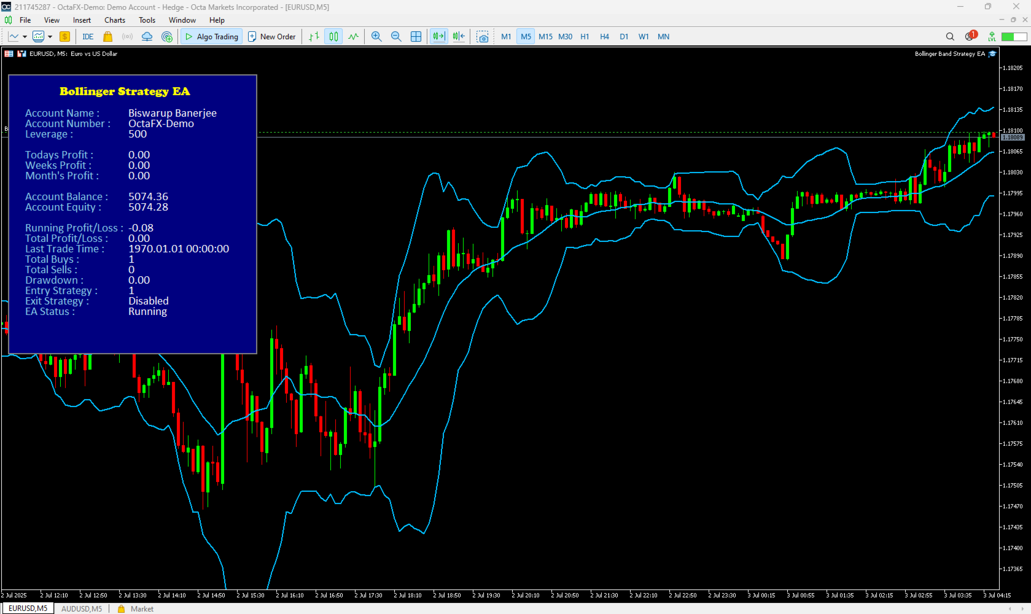Viewport: 1031px width, 614px height.
Task: Open MQL5 search with the magnifying glass icon
Action: click(x=949, y=37)
